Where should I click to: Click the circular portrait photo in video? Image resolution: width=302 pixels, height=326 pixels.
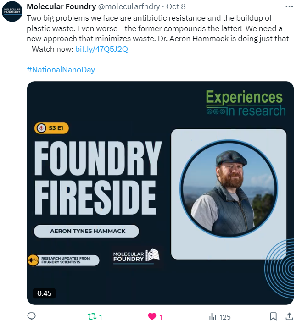tap(229, 188)
